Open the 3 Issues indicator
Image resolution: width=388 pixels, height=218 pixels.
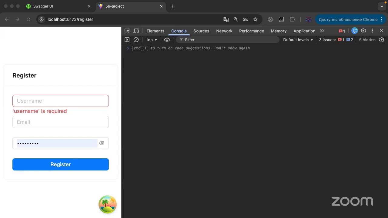point(336,40)
